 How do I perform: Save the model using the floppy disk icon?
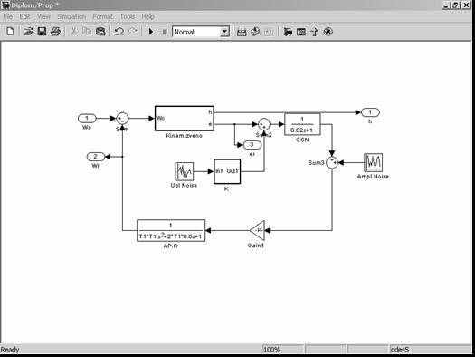click(42, 31)
